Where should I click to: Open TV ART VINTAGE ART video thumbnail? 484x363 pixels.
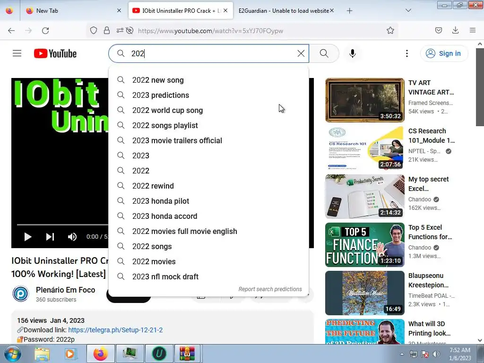364,100
